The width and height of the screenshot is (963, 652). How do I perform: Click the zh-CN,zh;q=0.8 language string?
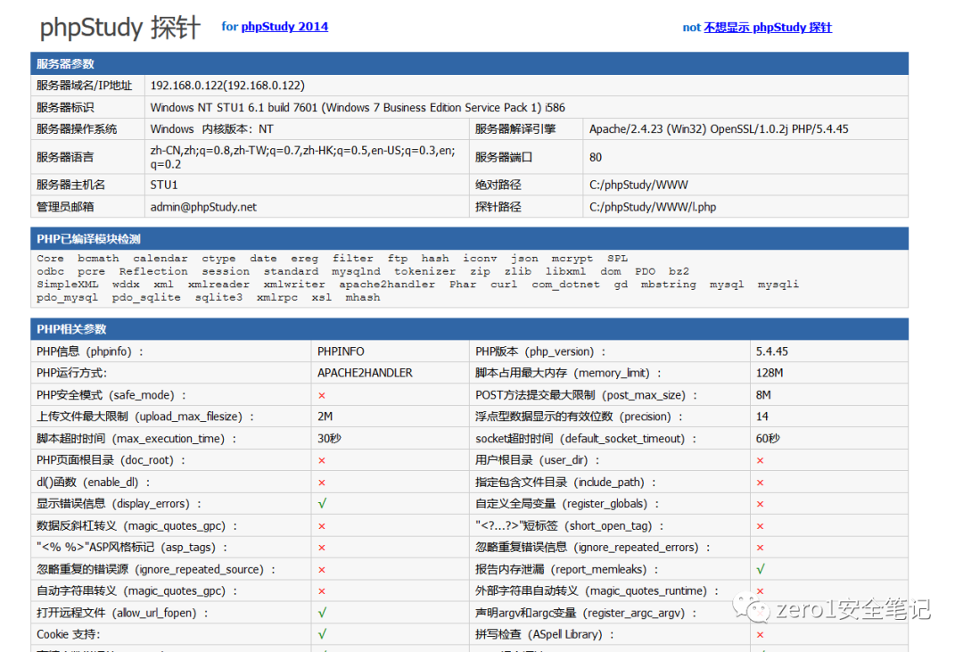pyautogui.click(x=303, y=157)
